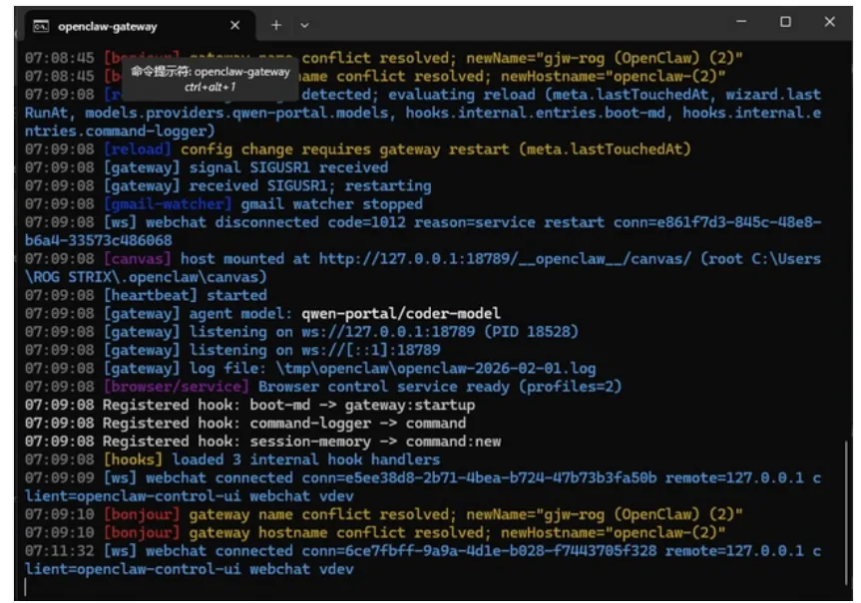Click 'config change requires gateway restart' text

pos(344,150)
